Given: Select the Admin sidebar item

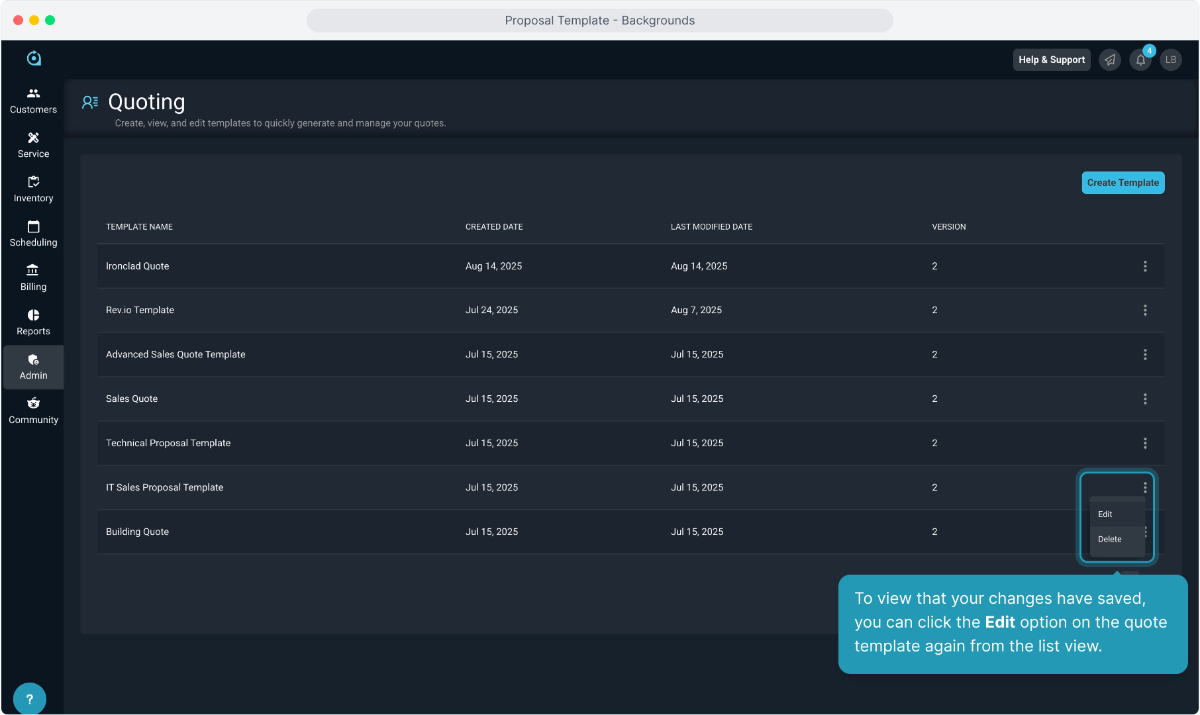Looking at the screenshot, I should coord(33,367).
